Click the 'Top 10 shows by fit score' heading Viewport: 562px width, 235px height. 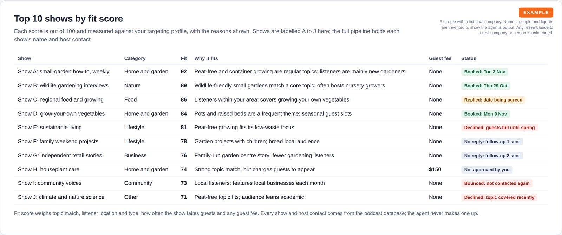(x=68, y=19)
